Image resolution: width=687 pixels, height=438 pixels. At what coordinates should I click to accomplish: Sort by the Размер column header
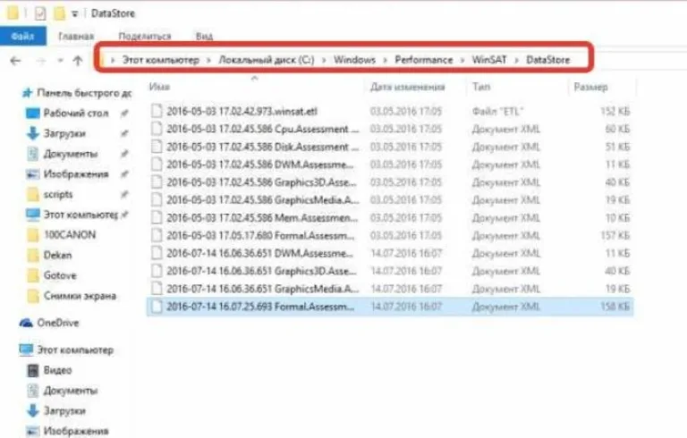coord(590,88)
